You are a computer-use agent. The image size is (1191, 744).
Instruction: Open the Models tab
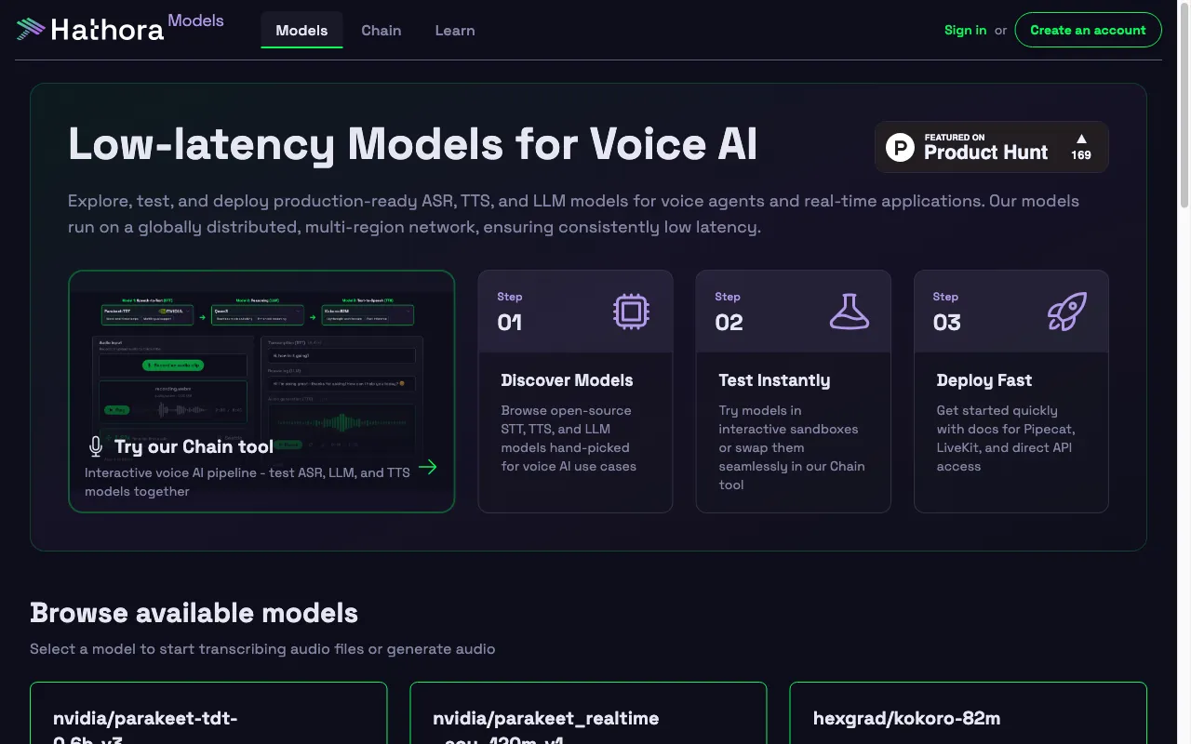click(x=301, y=30)
